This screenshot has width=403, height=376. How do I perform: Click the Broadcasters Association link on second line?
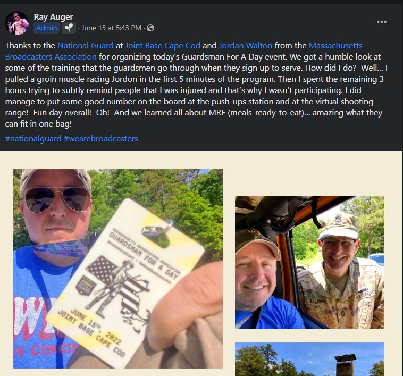click(x=51, y=56)
